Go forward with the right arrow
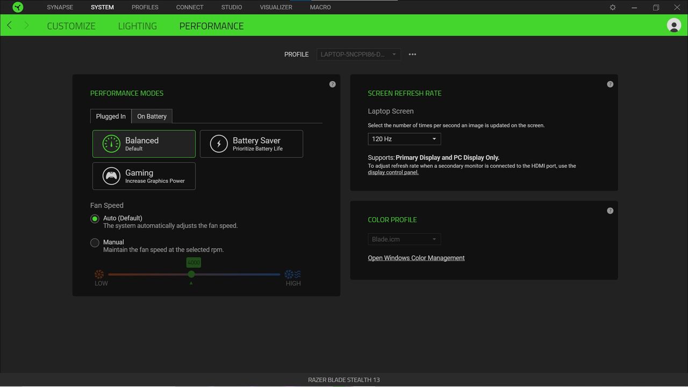 [x=26, y=25]
